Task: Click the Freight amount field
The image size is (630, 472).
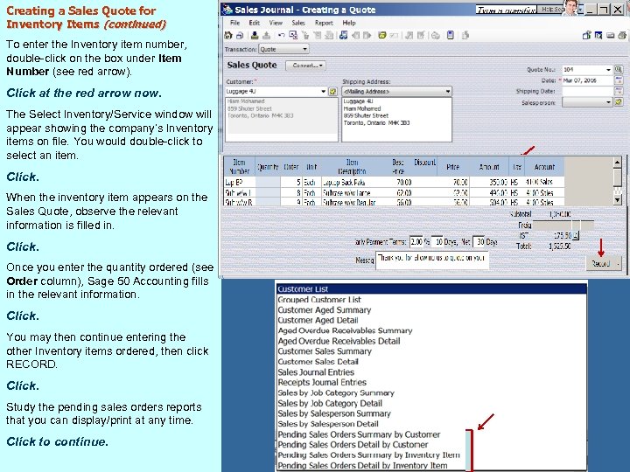Action: (x=563, y=226)
